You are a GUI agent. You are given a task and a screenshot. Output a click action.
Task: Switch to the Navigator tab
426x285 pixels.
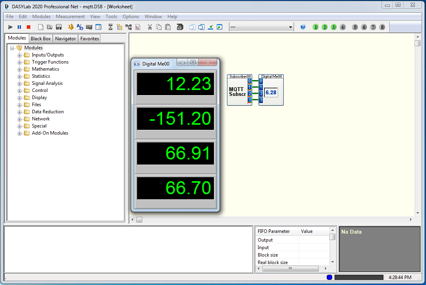(65, 39)
